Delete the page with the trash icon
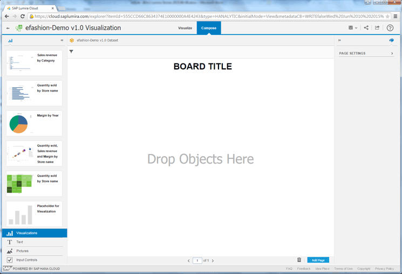402x274 pixels. 299,260
